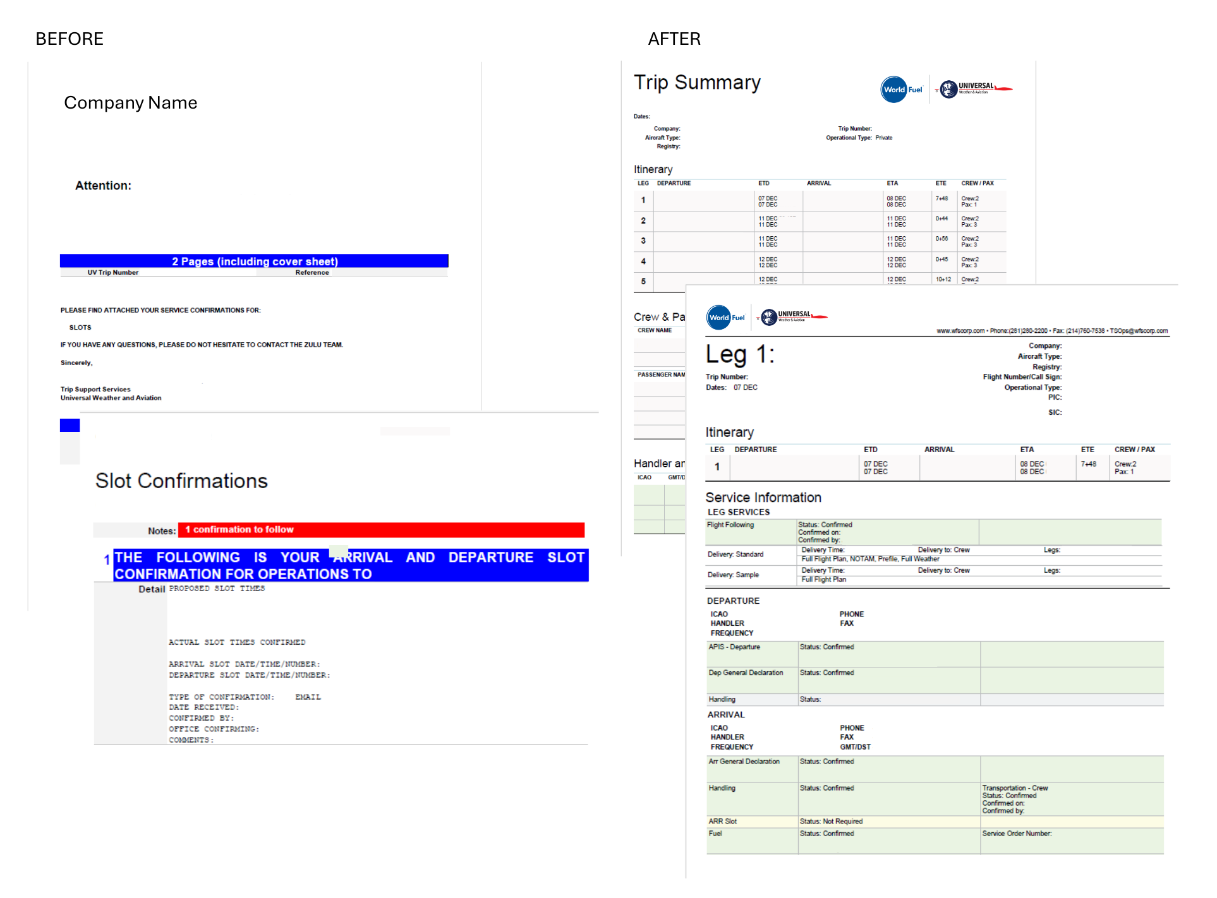Image resolution: width=1217 pixels, height=898 pixels.
Task: Click the Fuel service row
Action: pos(935,841)
